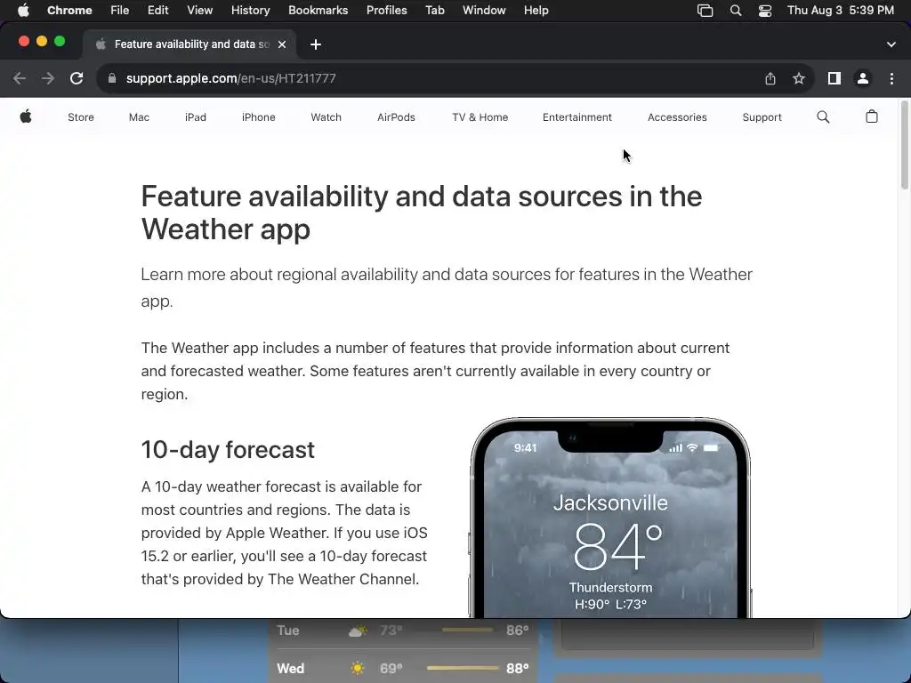
Task: Click the '10-day forecast' heading
Action: point(228,449)
